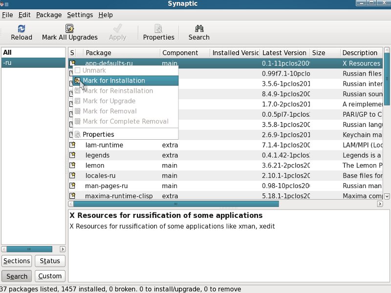
Task: Select the "All" entry in left list
Action: tap(7, 52)
